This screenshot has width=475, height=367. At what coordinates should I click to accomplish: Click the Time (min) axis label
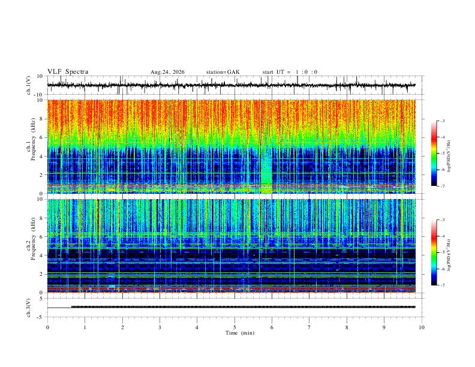click(240, 333)
